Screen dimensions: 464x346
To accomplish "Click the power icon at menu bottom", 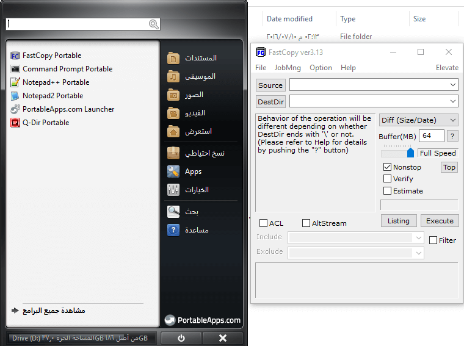I will [x=181, y=337].
